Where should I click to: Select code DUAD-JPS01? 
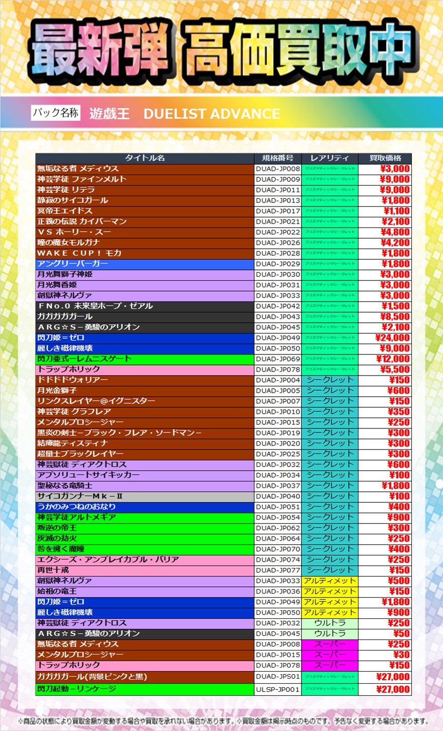pos(278,677)
